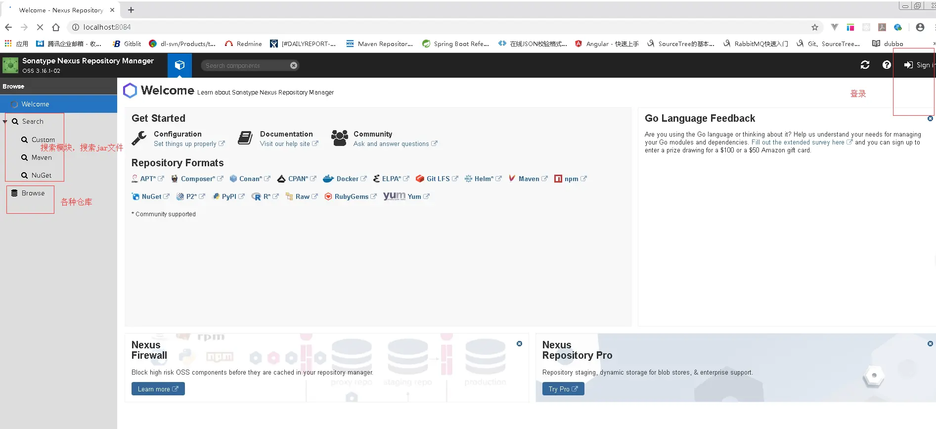Open the help question mark menu

pos(887,65)
